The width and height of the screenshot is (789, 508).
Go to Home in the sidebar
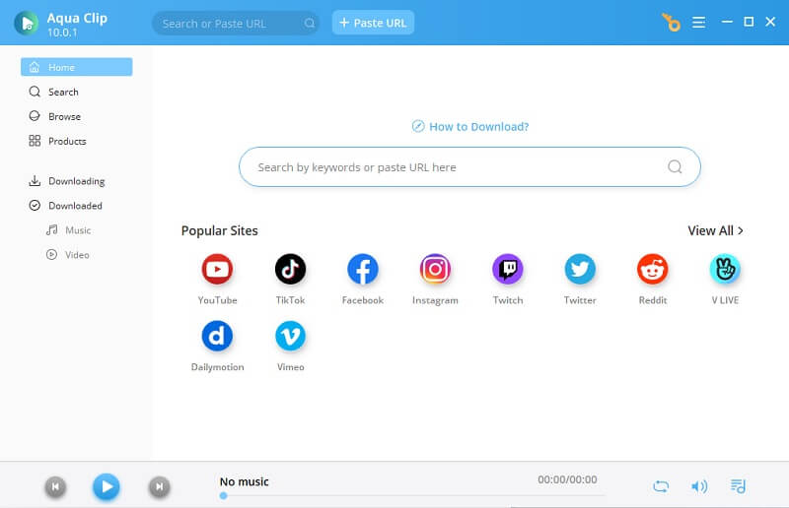(77, 67)
